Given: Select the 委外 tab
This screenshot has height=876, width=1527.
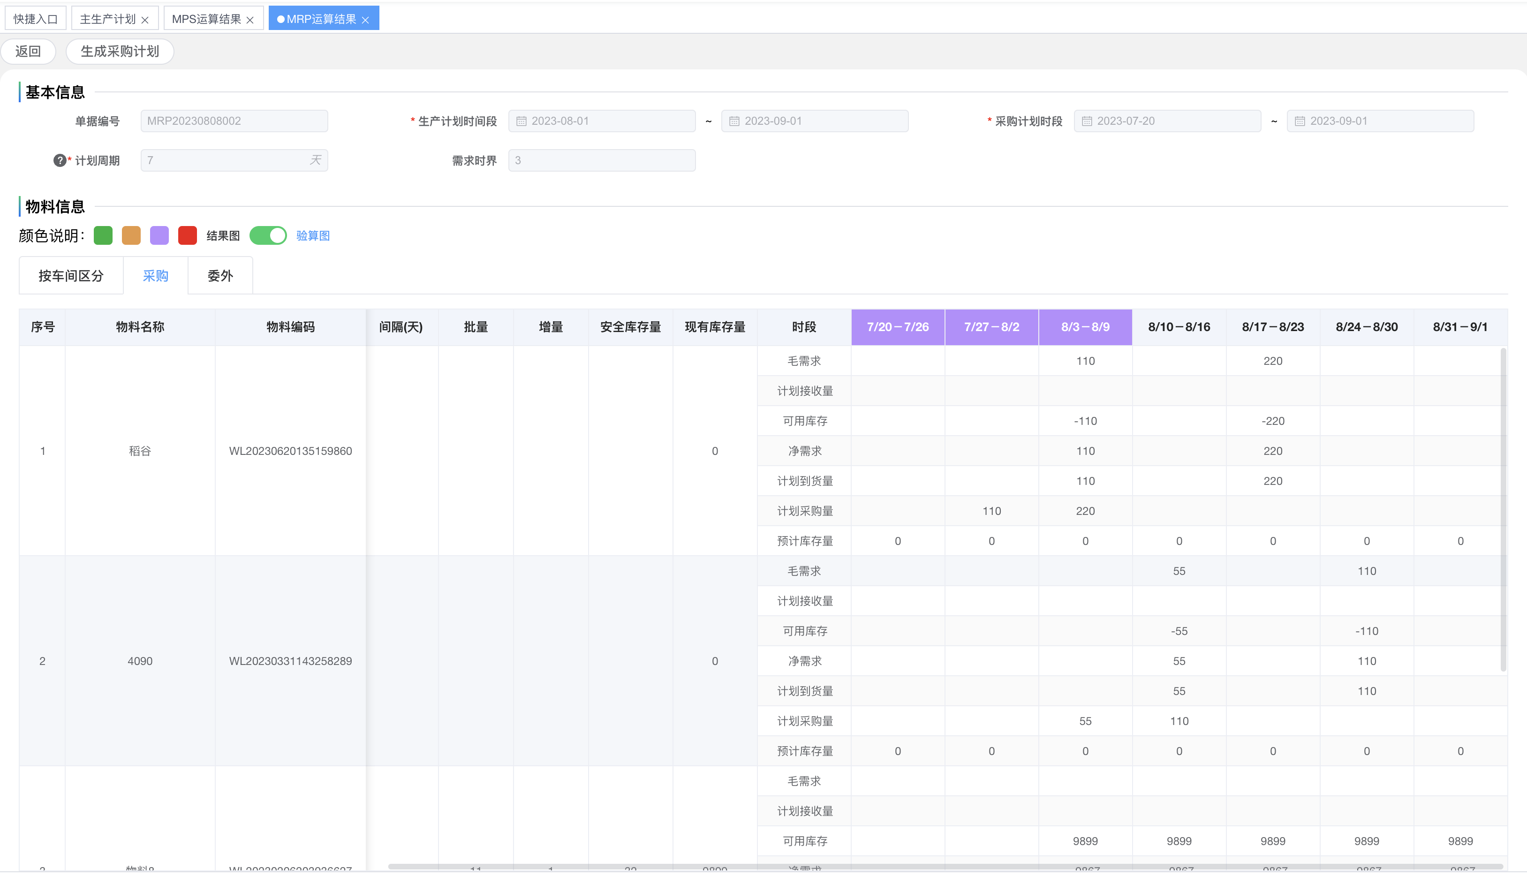Looking at the screenshot, I should pyautogui.click(x=220, y=276).
